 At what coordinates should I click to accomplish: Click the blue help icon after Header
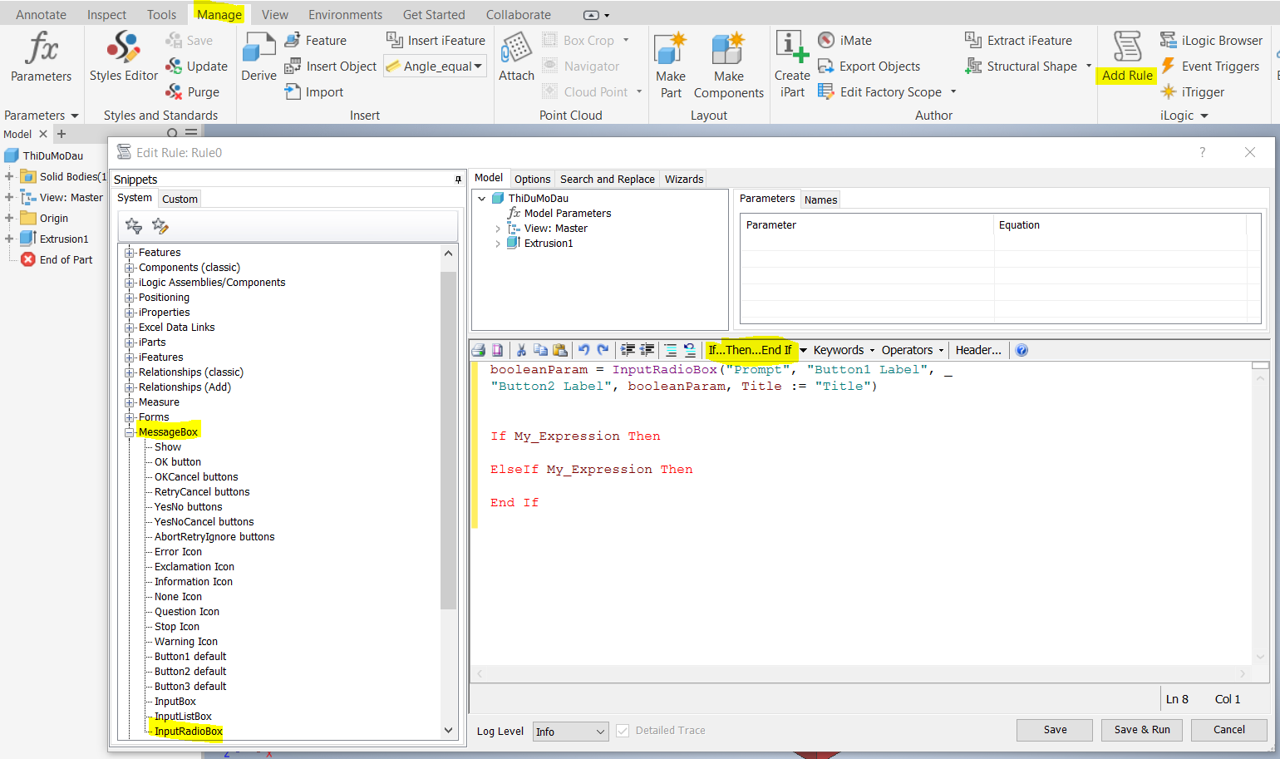click(x=1022, y=350)
